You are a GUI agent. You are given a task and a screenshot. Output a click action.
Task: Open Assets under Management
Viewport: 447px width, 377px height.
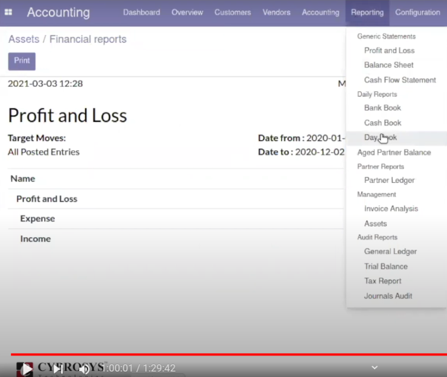point(376,224)
